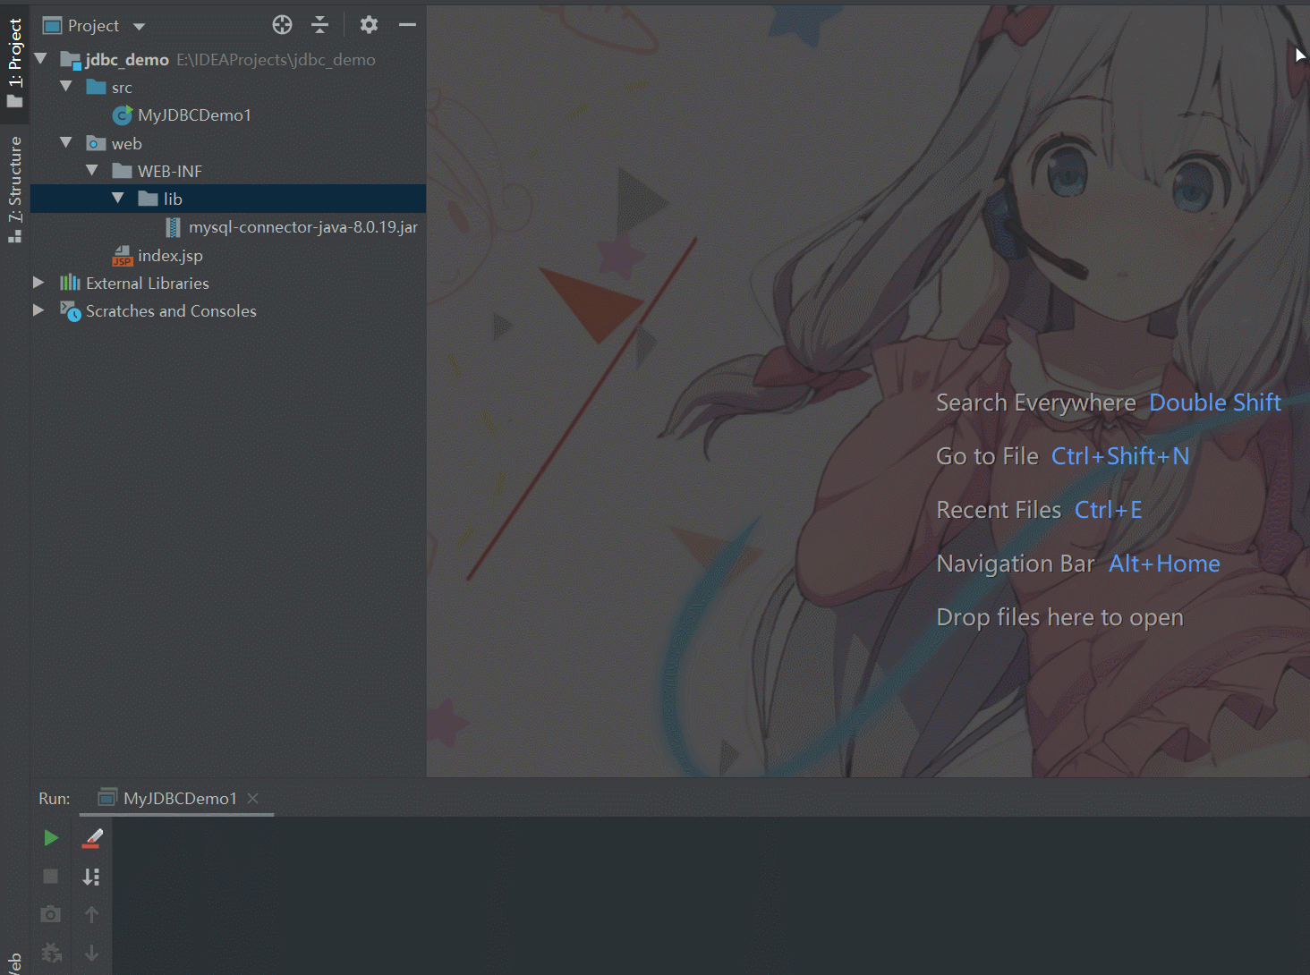Collapse the web folder arrow
Viewport: 1310px width, 975px height.
(x=66, y=143)
